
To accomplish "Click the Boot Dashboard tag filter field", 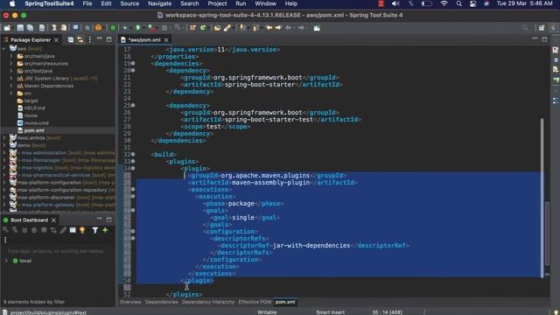I will (x=55, y=251).
